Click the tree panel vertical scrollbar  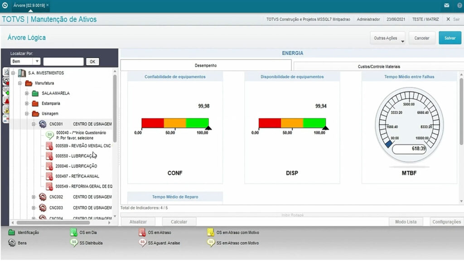coord(115,109)
